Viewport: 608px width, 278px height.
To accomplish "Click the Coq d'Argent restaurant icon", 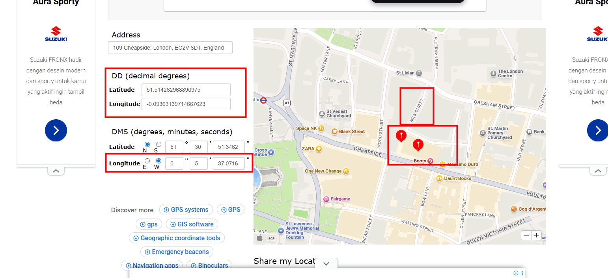I will pos(514,209).
